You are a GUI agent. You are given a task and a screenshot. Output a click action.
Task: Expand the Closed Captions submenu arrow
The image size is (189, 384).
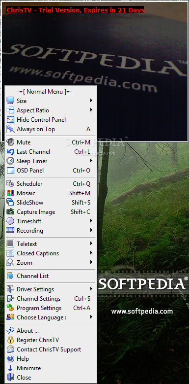tap(91, 253)
